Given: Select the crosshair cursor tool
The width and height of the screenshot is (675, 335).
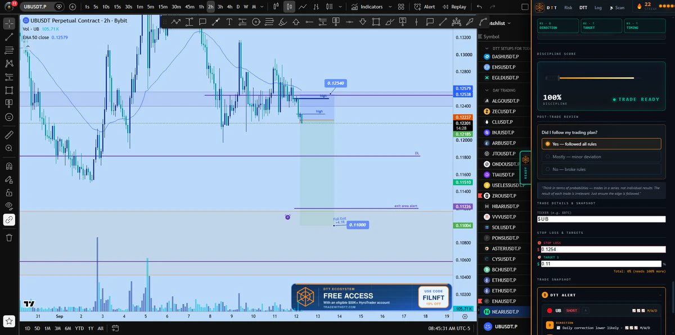Looking at the screenshot, I should pos(9,24).
